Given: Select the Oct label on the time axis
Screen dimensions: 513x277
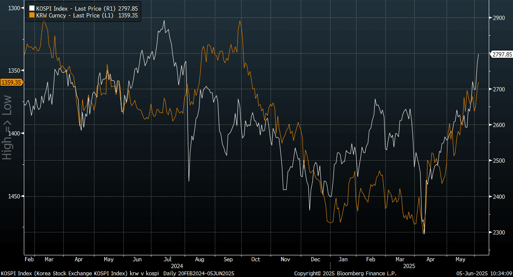Looking at the screenshot, I should point(255,259).
